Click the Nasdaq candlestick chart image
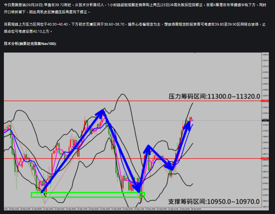Screen dimensions: 275x214 (136, 131)
